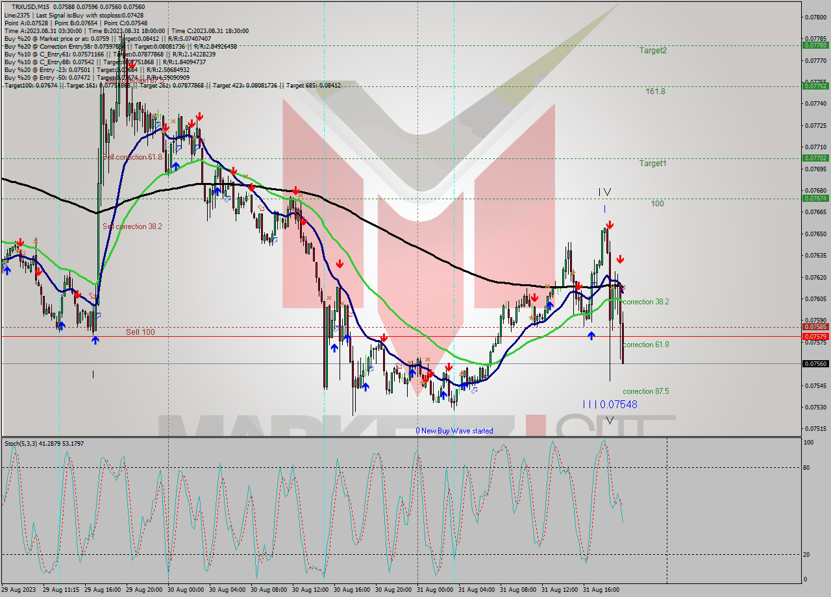Click the Target2 level label
The image size is (831, 597).
click(x=652, y=50)
